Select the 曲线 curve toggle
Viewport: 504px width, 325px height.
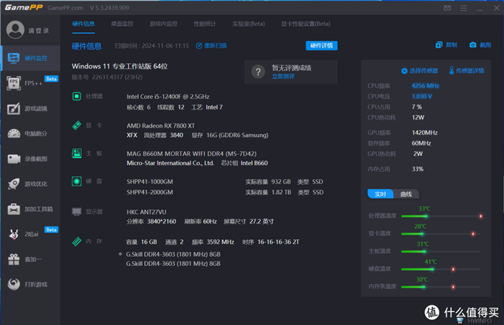click(406, 194)
